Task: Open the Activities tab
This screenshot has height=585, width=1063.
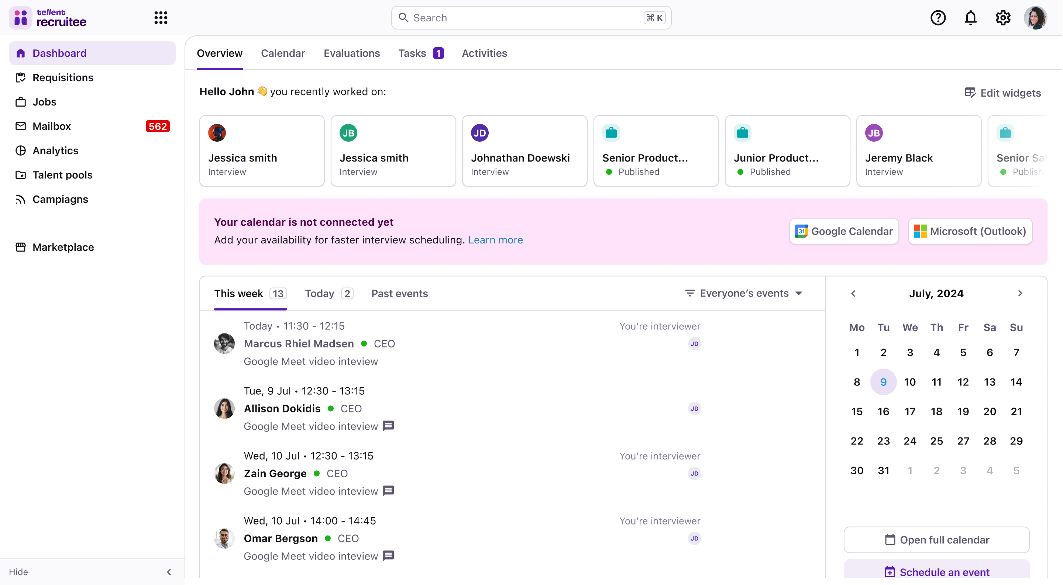Action: (484, 53)
